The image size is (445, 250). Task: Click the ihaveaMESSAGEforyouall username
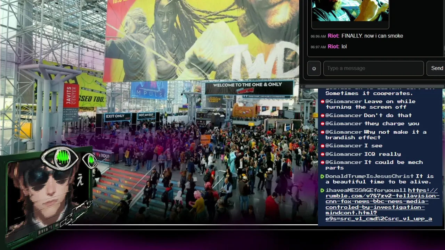(x=366, y=190)
